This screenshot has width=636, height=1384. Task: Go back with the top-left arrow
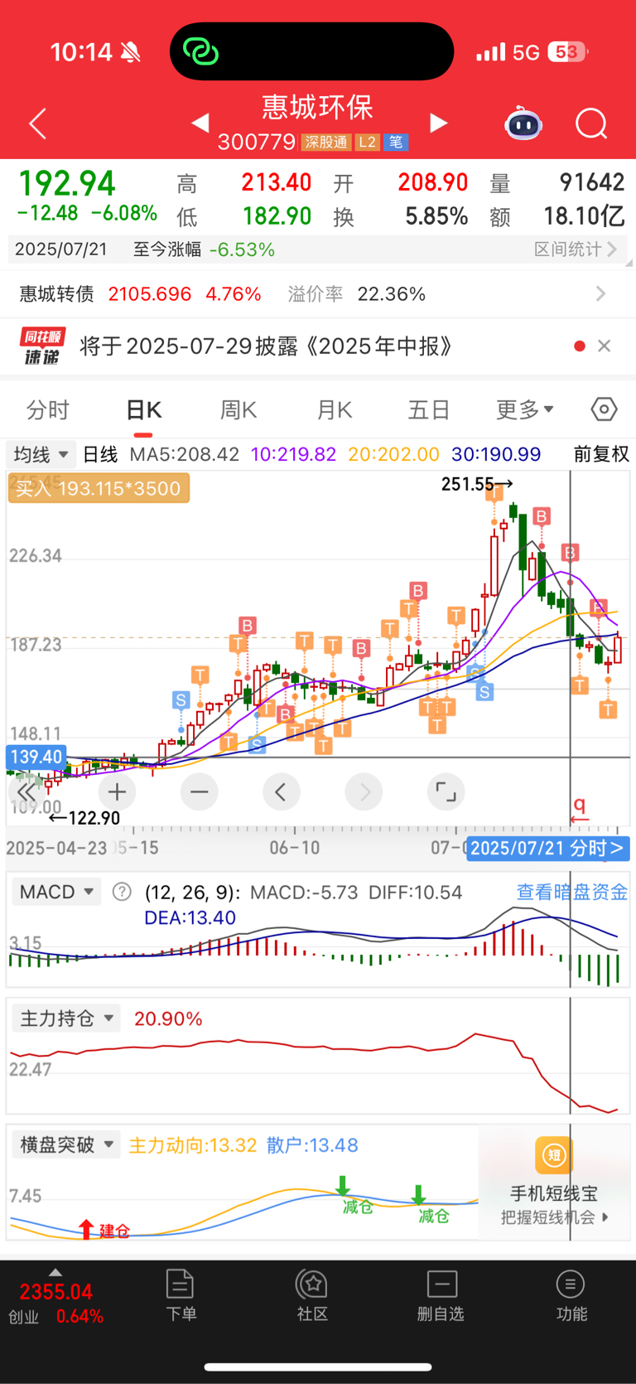[38, 124]
